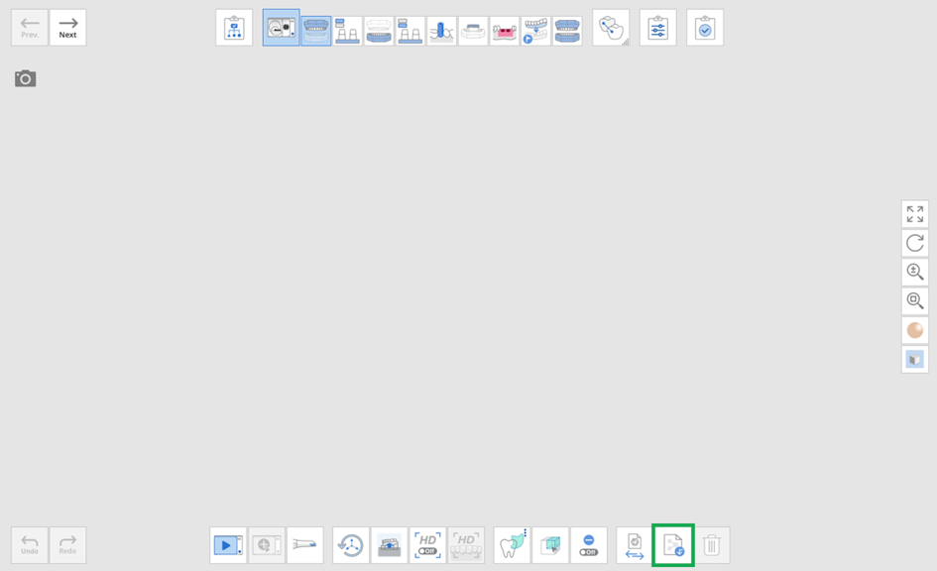This screenshot has width=937, height=571.
Task: Open the second die model stage icon
Action: pos(410,31)
